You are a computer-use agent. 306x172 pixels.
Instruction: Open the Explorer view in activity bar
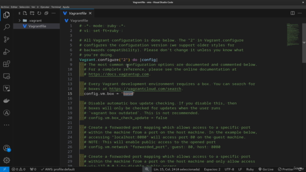6,15
